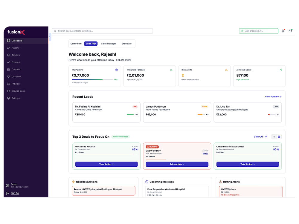Open the mail inbox icon
Image resolution: width=299 pixels, height=224 pixels.
click(x=290, y=31)
